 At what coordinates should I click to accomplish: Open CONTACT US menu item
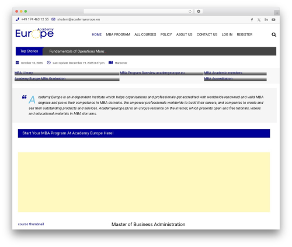pyautogui.click(x=207, y=34)
